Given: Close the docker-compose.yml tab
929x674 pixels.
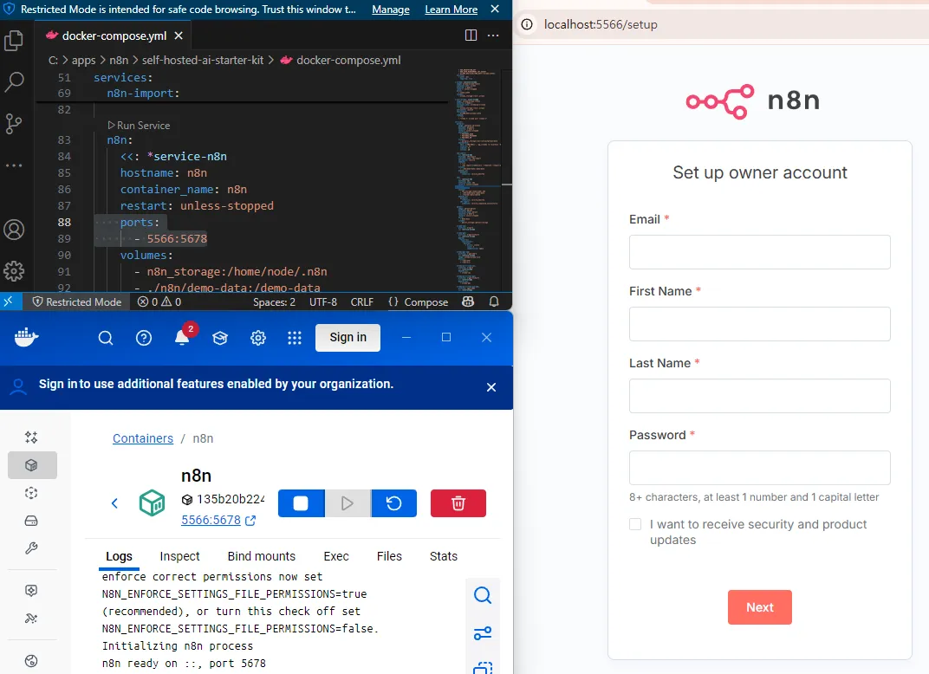Looking at the screenshot, I should (x=179, y=36).
